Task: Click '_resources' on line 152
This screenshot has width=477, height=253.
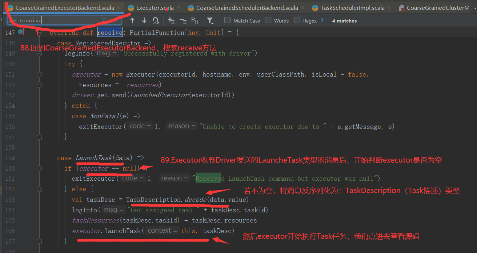Action: click(141, 85)
